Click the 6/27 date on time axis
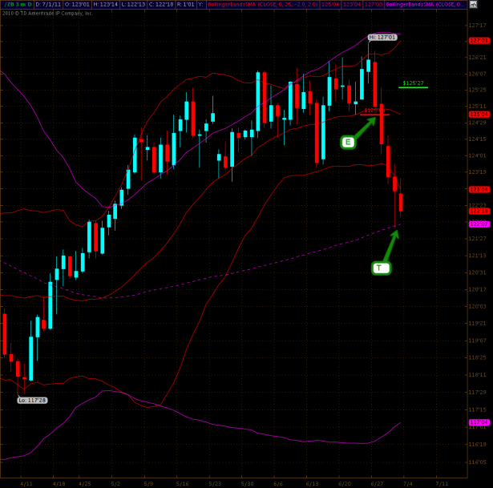Viewport: 493px width, 488px height. (x=377, y=483)
